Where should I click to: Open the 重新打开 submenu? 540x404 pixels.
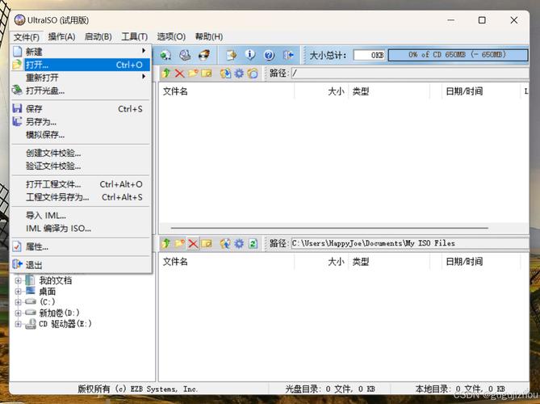click(81, 78)
